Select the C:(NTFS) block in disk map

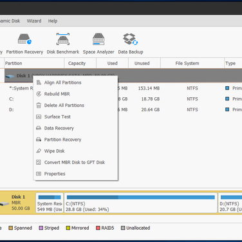[x=141, y=203]
